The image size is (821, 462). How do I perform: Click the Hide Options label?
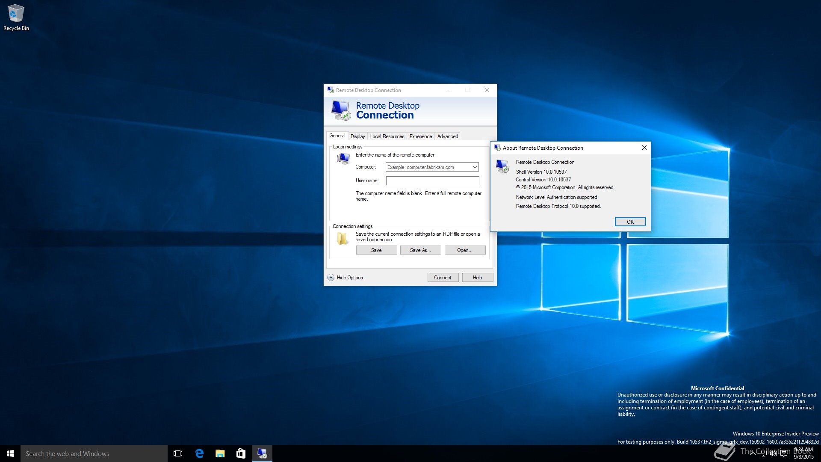point(349,278)
